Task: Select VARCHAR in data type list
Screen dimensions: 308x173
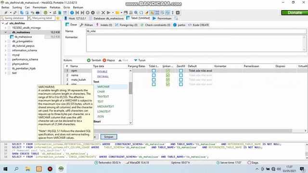Action: click(x=103, y=86)
